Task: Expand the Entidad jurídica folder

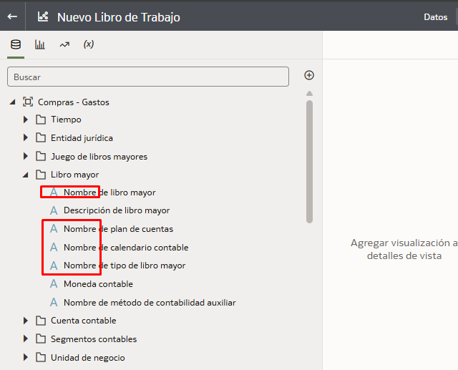Action: click(26, 138)
